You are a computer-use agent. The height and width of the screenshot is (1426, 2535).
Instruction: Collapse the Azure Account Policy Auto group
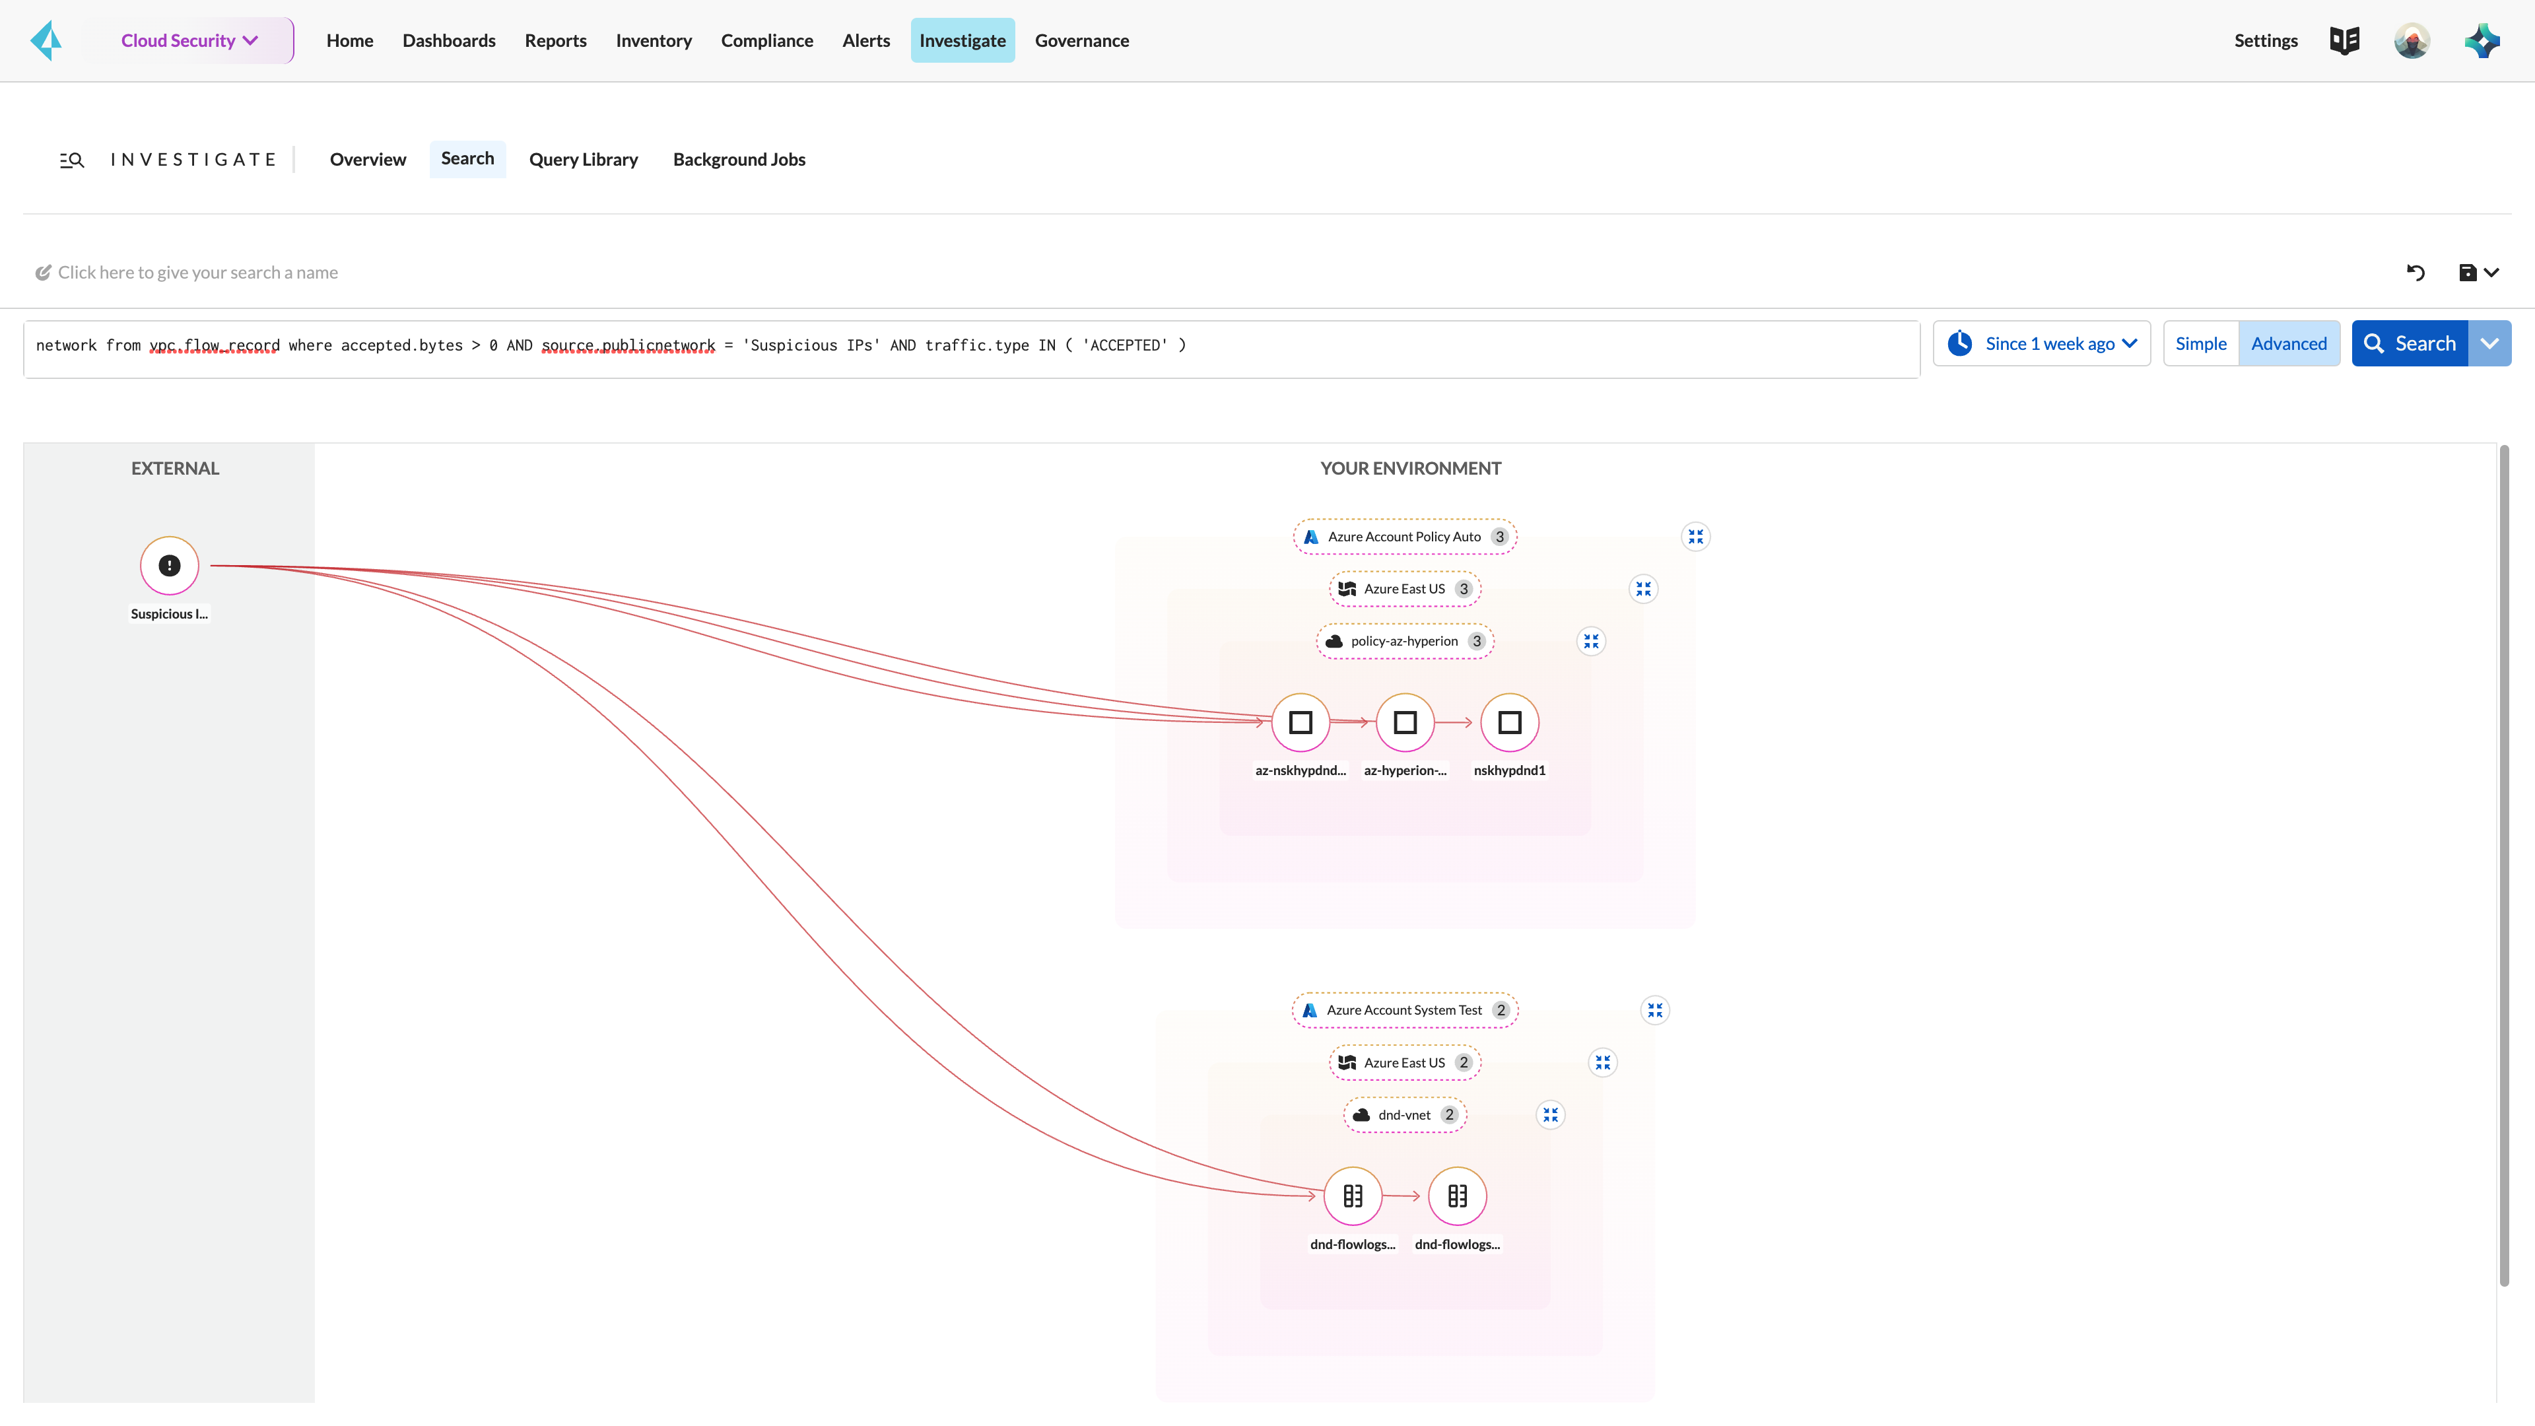point(1695,536)
